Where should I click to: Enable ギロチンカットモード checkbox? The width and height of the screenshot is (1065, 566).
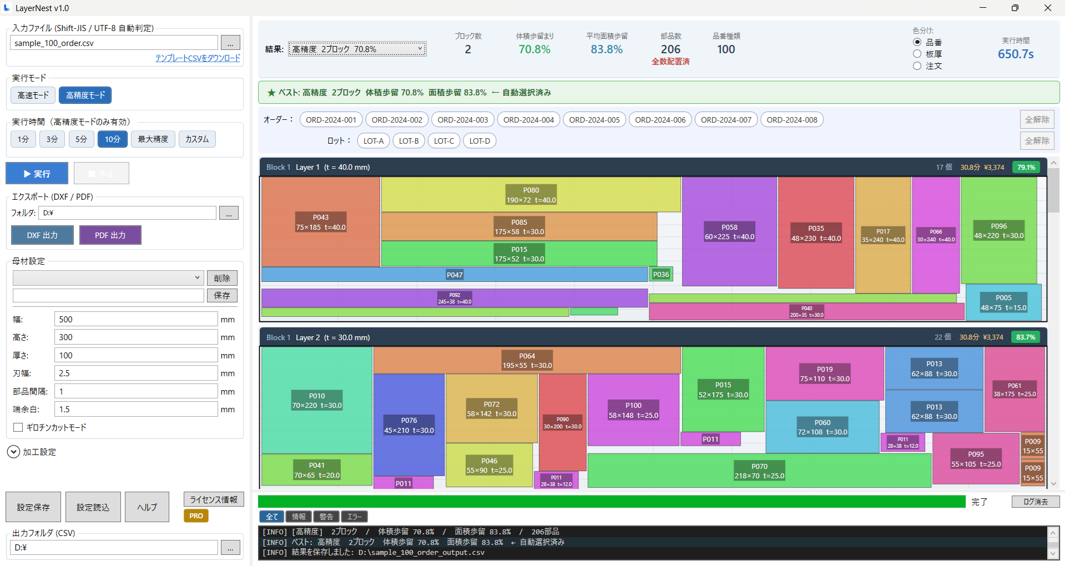pos(18,427)
